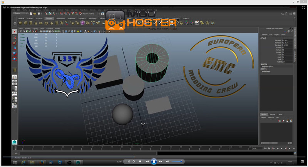Switch to the Render layer tab

pos(272,114)
